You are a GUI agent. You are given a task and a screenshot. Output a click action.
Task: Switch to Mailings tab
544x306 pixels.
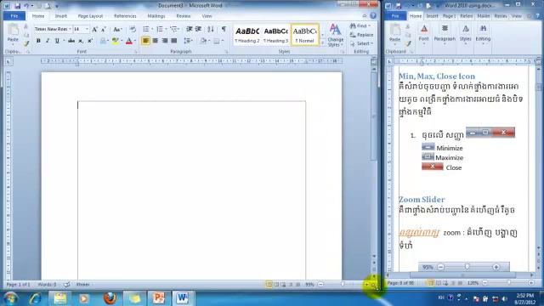pos(156,16)
